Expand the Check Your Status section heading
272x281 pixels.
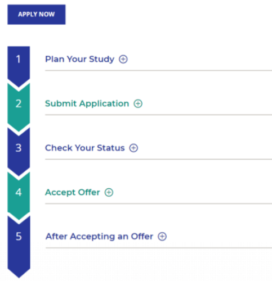(85, 148)
